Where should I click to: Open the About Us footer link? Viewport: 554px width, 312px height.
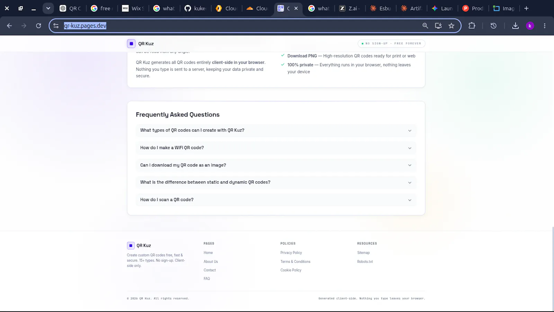pyautogui.click(x=211, y=262)
